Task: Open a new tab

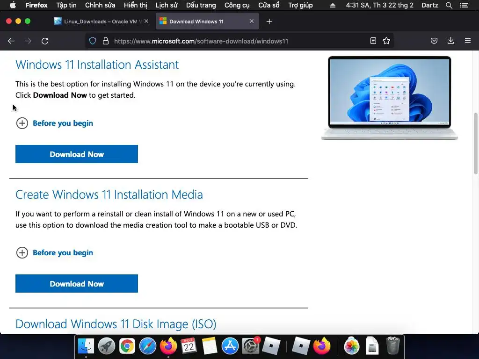Action: [269, 22]
